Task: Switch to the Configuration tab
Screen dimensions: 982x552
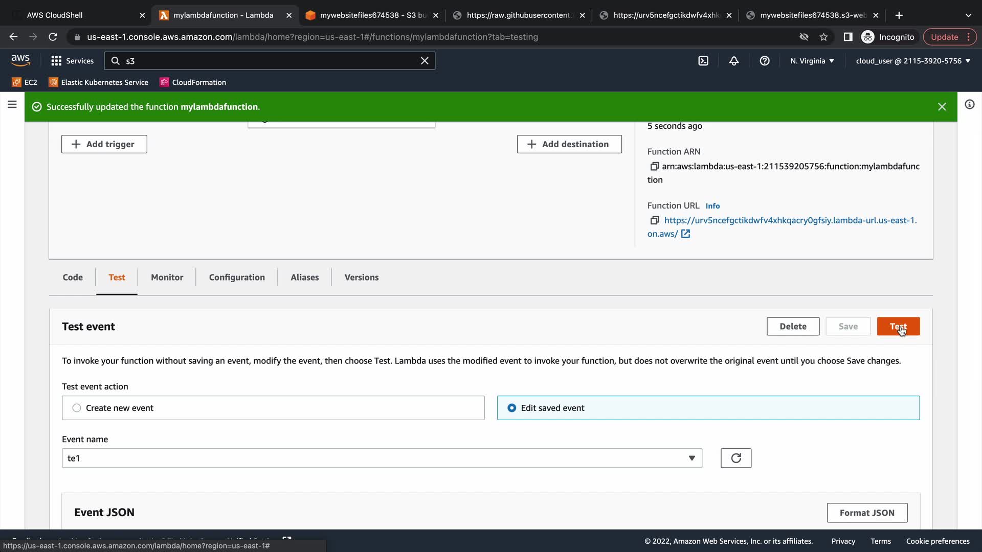Action: [237, 277]
